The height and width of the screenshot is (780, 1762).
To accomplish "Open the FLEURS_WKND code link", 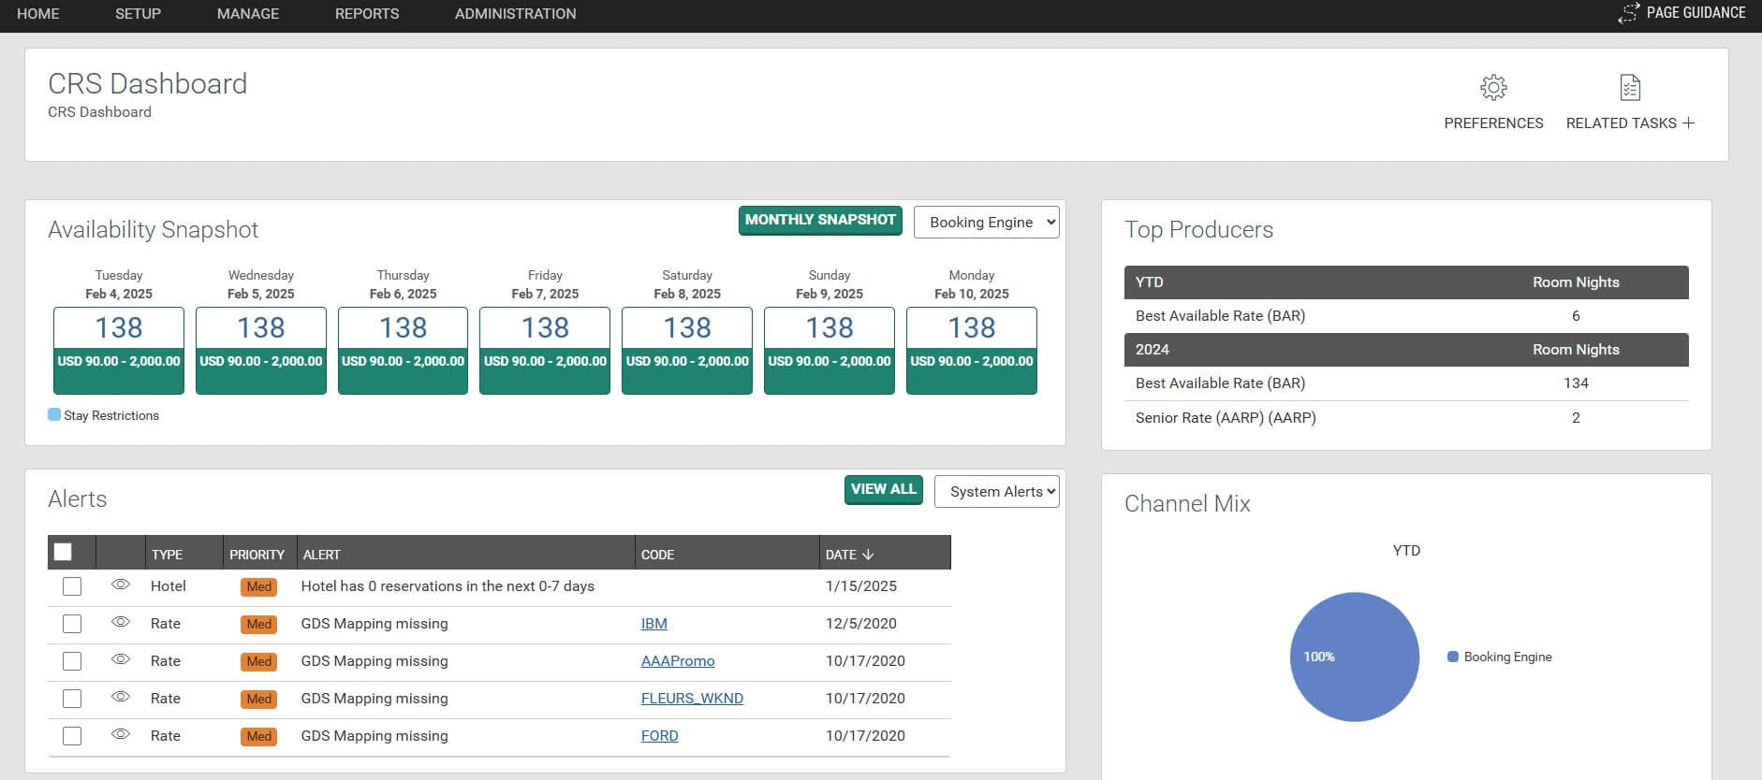I will tap(692, 699).
